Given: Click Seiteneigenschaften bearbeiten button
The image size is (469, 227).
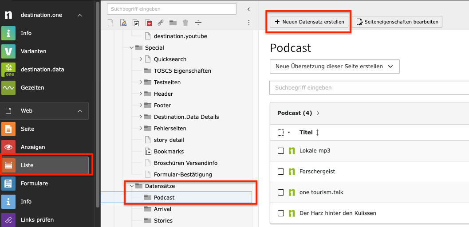Looking at the screenshot, I should point(397,22).
